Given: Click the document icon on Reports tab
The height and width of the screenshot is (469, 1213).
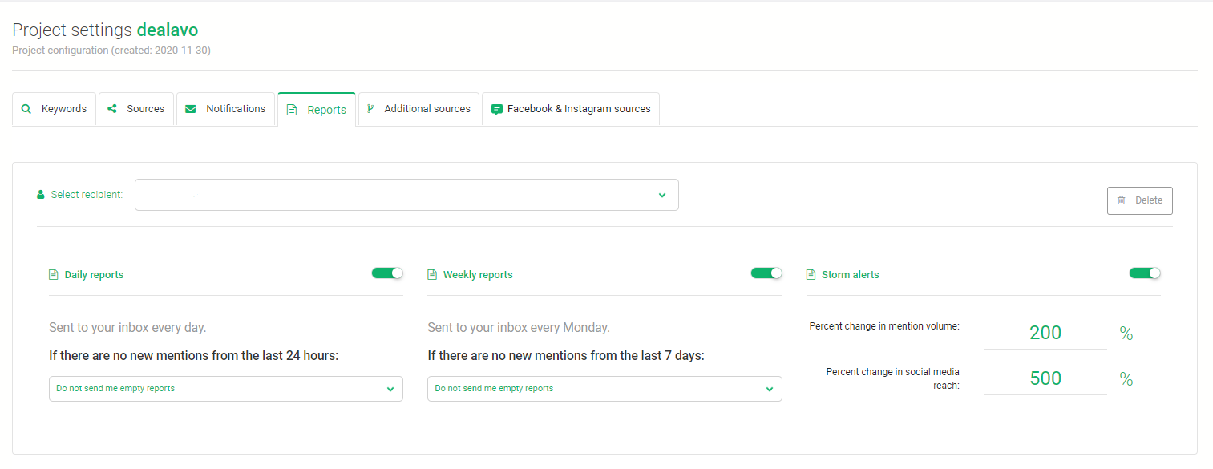Looking at the screenshot, I should pyautogui.click(x=292, y=110).
